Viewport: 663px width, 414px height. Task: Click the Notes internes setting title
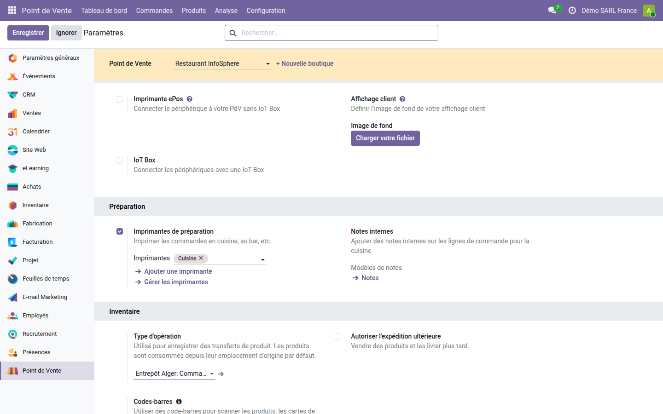[x=372, y=231]
